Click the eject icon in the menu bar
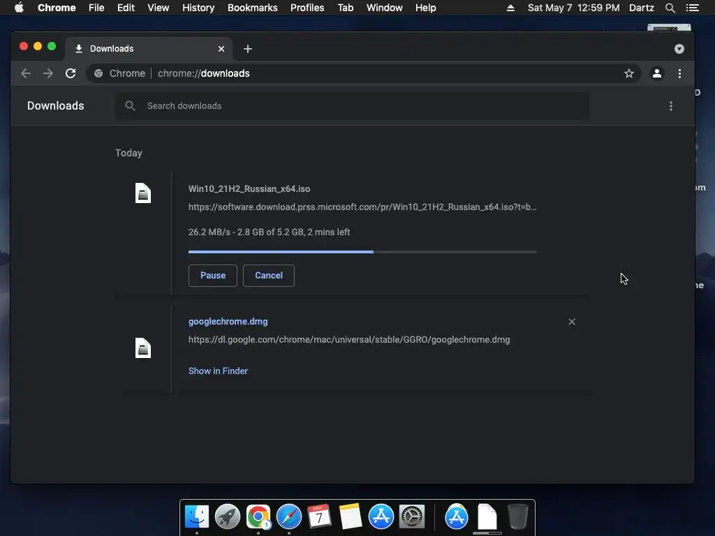The width and height of the screenshot is (715, 536). 510,8
